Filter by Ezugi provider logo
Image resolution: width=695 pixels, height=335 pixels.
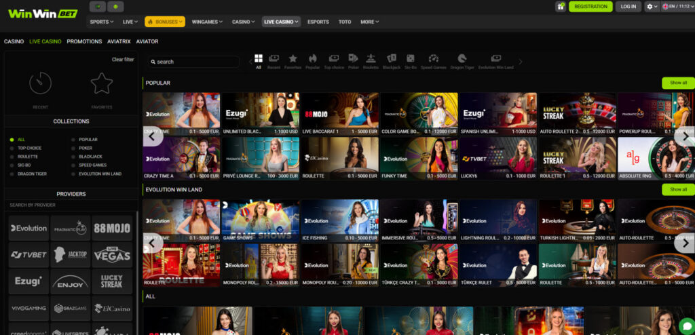click(29, 281)
